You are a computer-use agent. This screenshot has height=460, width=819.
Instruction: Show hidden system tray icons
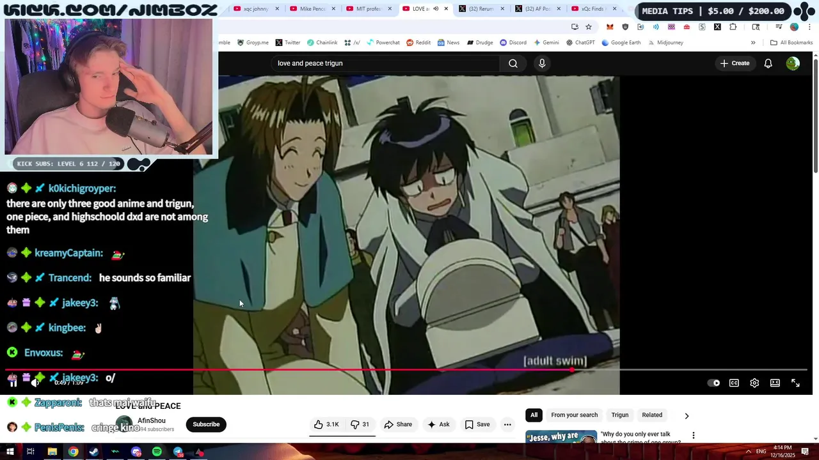[748, 452]
